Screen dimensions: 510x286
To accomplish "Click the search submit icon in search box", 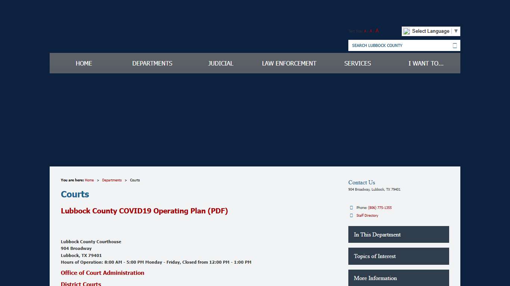I will 454,45.
